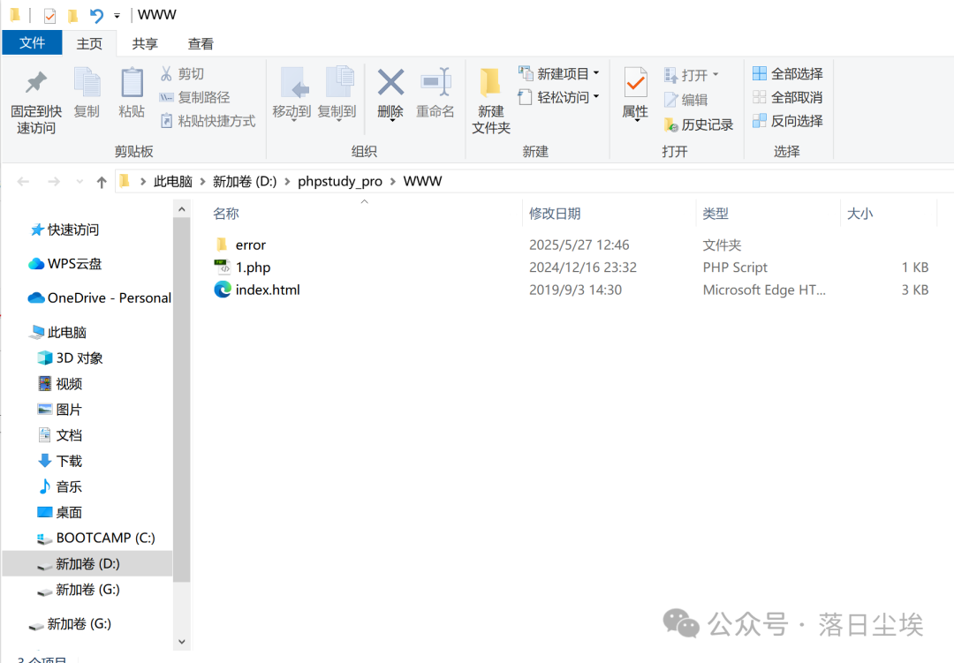954x663 pixels.
Task: Click the navigation pane scrollbar thumb
Action: tap(181, 399)
